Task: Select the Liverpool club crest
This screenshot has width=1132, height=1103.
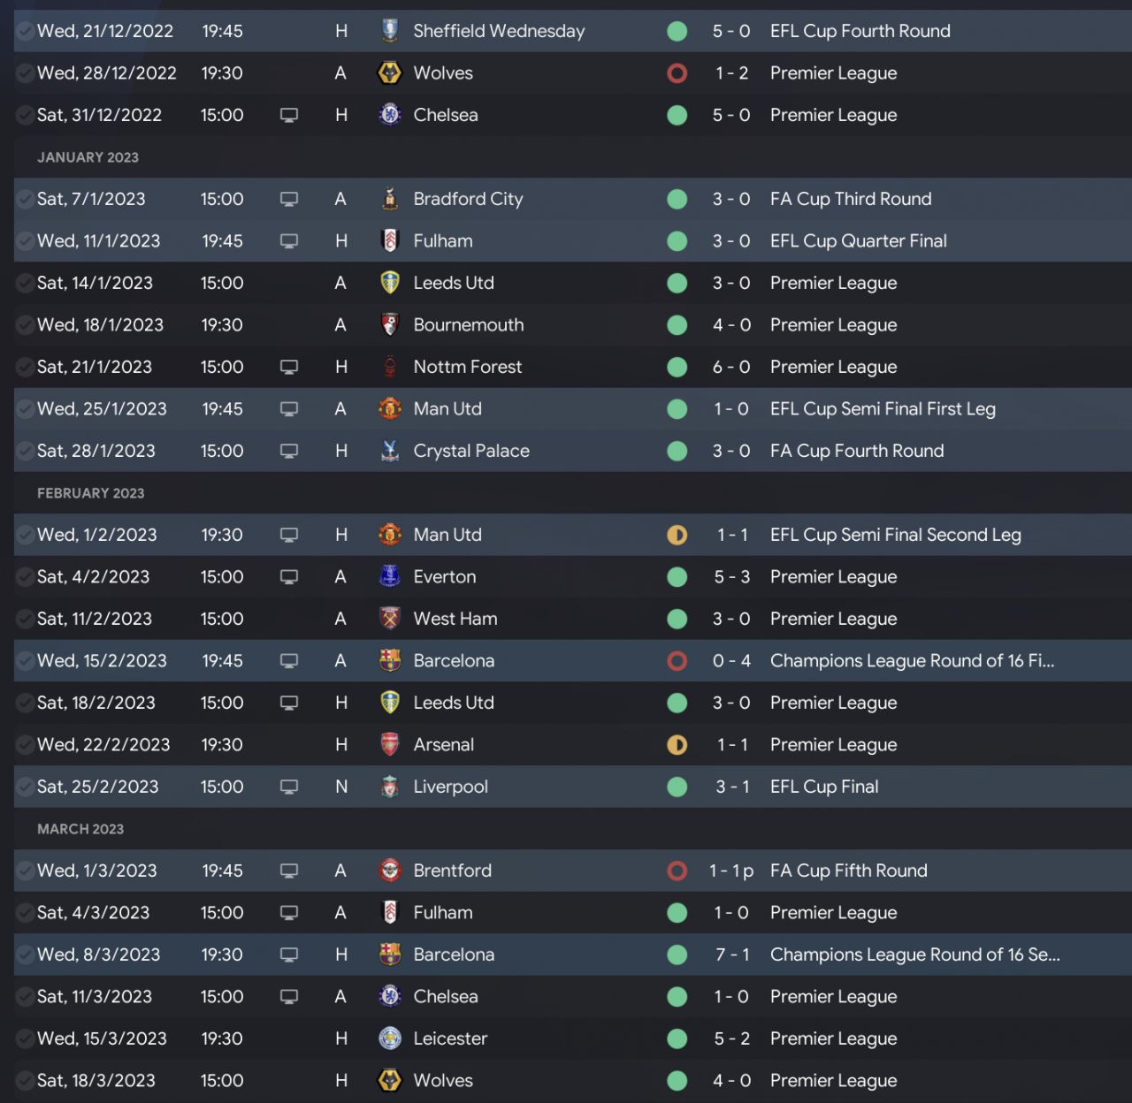Action: tap(389, 787)
